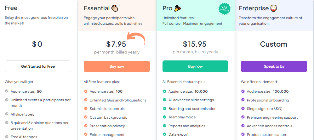Click the party popper emoji beside Pro
Screen dimensions: 314x140
point(178,8)
